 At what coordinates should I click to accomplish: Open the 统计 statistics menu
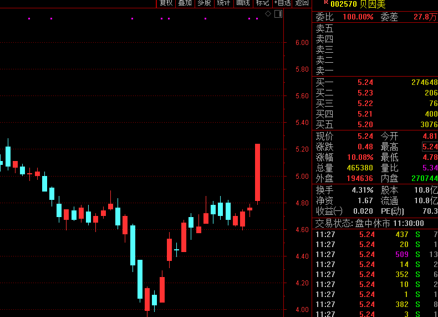223,3
